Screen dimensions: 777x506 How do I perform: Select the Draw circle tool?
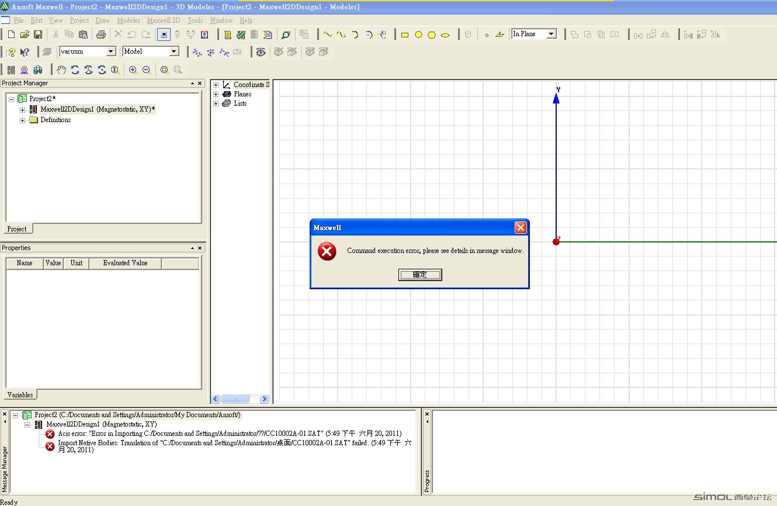coord(418,34)
